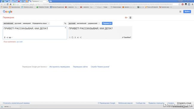The width and height of the screenshot is (194, 109).
Task: Click Отключить моментальный перевод
Action: [x=16, y=103]
